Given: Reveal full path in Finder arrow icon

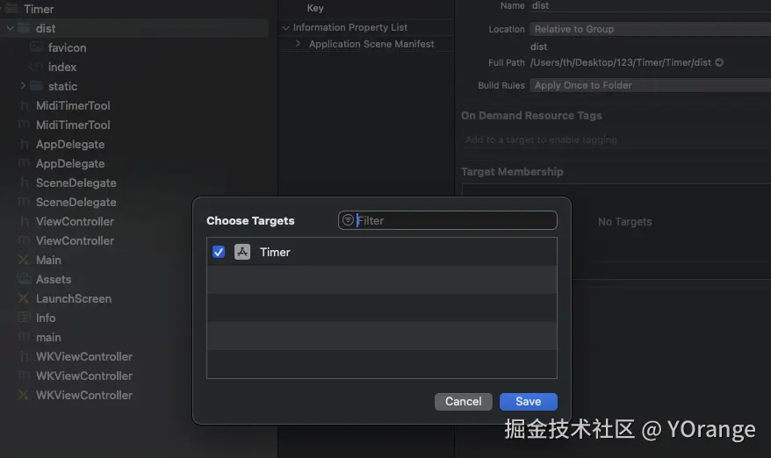Looking at the screenshot, I should [x=719, y=62].
